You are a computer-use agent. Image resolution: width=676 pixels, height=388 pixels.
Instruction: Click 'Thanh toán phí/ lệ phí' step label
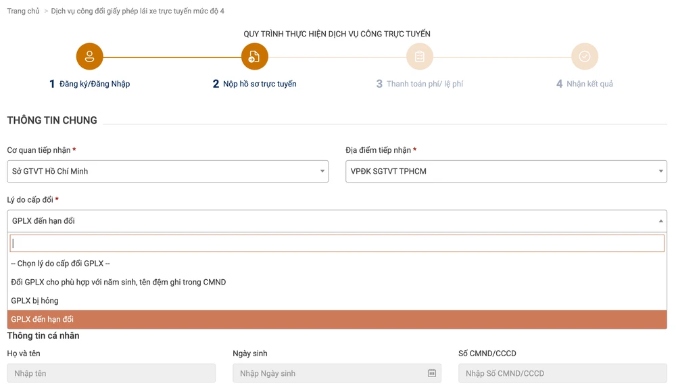(x=425, y=84)
